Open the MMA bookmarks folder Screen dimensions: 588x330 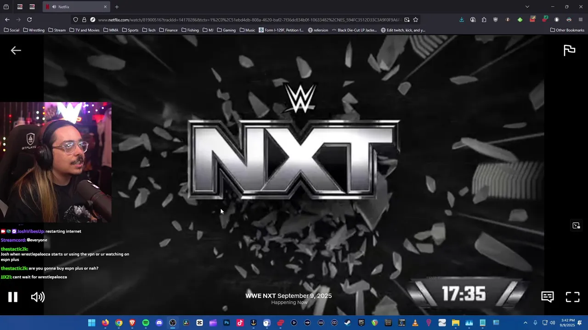click(x=111, y=30)
